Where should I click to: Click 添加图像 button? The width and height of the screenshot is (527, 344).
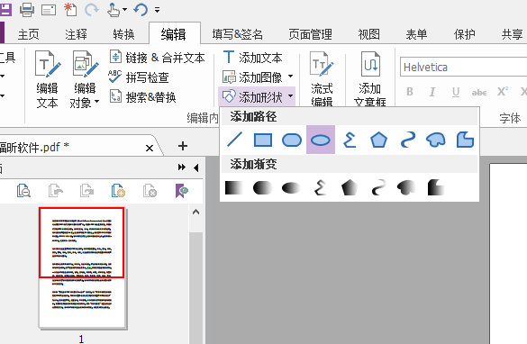point(252,77)
